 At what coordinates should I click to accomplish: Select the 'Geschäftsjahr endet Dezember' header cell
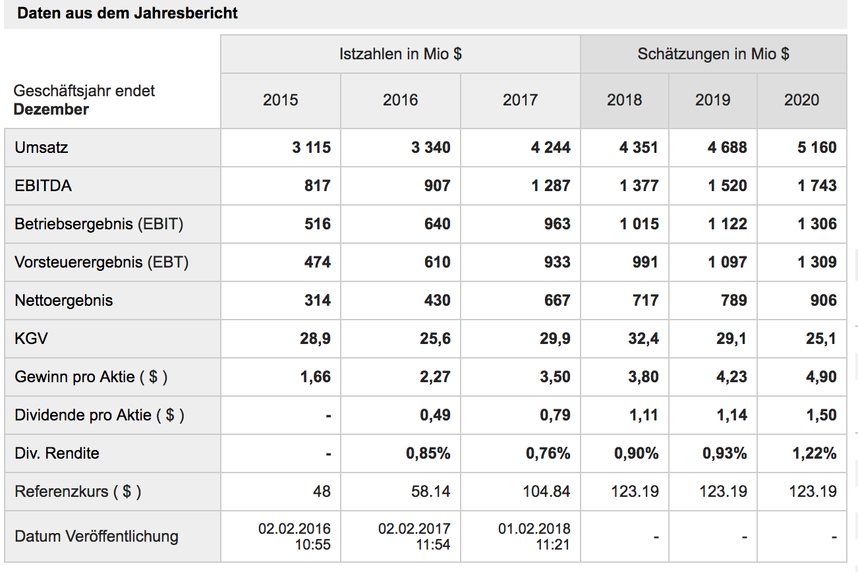[84, 100]
